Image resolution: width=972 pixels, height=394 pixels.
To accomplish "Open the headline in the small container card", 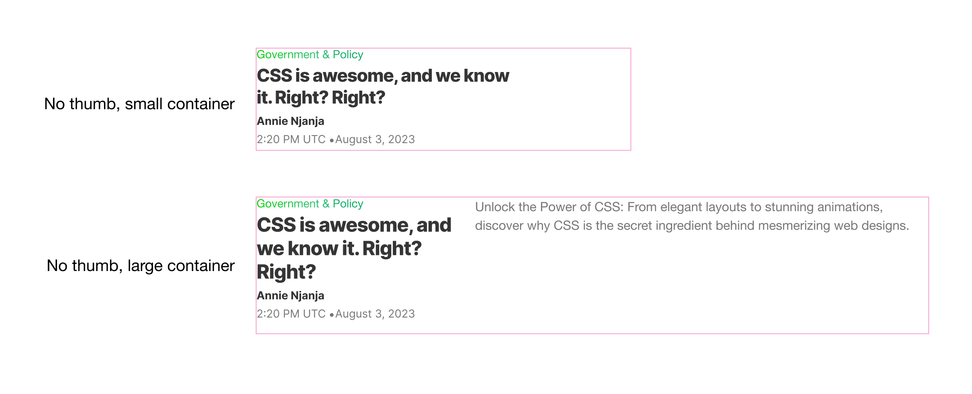I will point(382,87).
